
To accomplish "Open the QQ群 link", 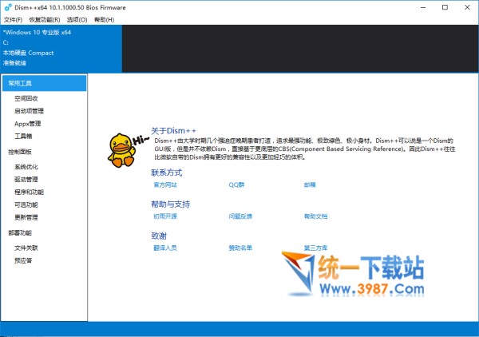I will click(236, 184).
